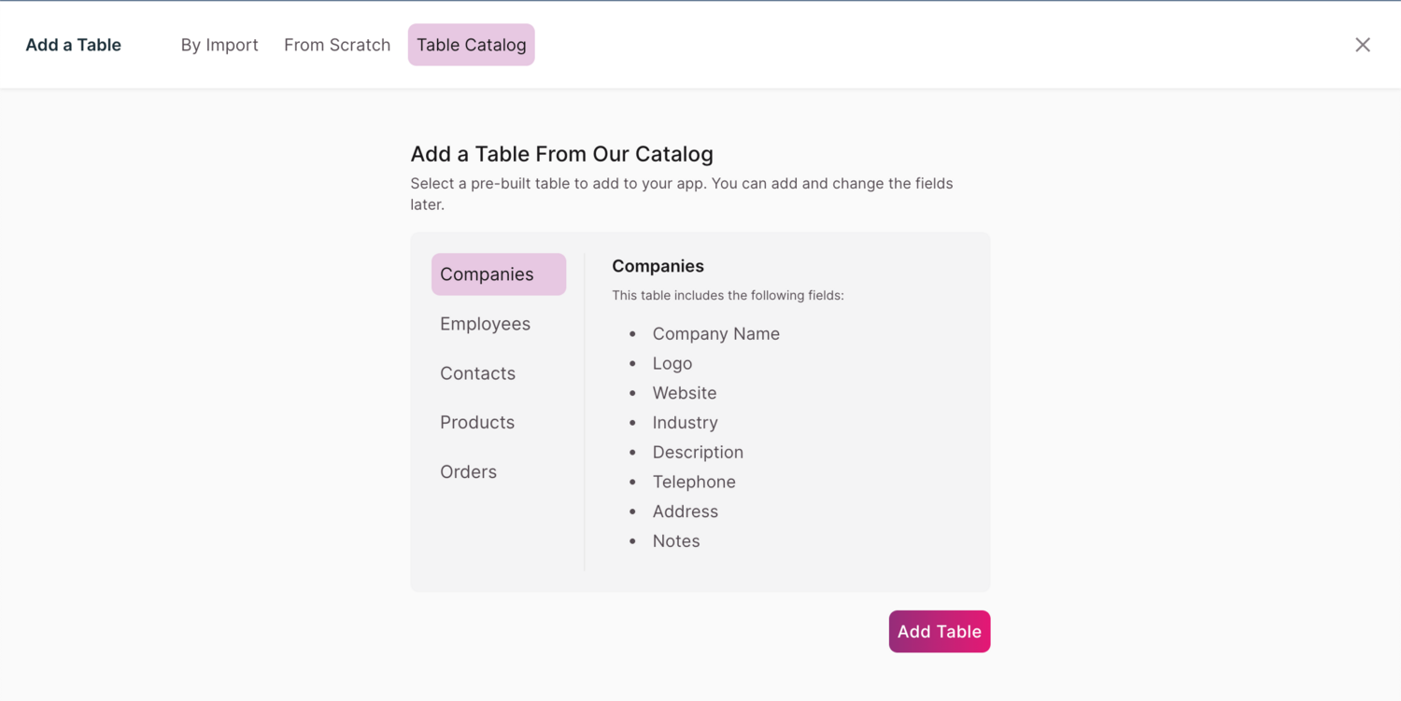Click the Address field entry
The width and height of the screenshot is (1401, 701).
(x=686, y=512)
